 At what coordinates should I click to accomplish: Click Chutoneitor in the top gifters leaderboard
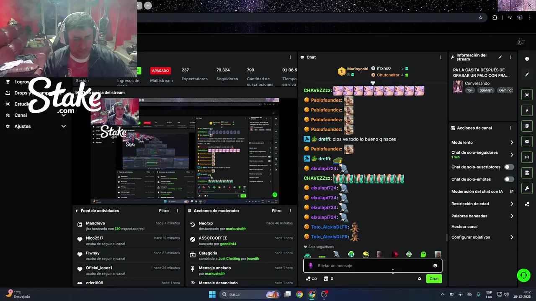click(388, 75)
